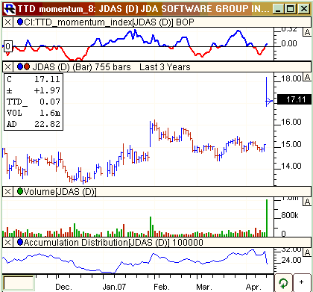Click blue dot of TTD_momentum_index indicator
313x292 pixels.
[20, 22]
